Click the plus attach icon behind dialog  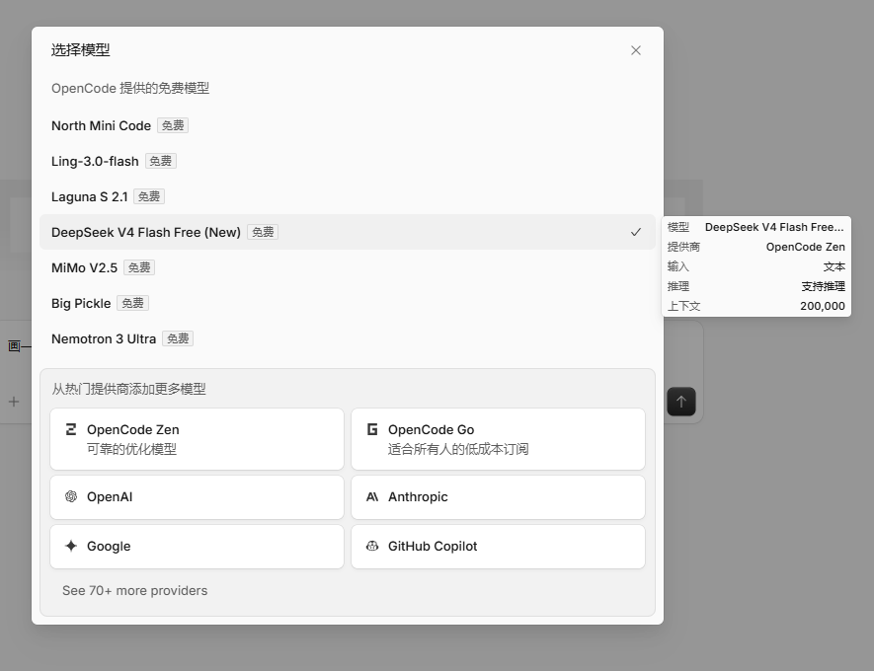[14, 402]
